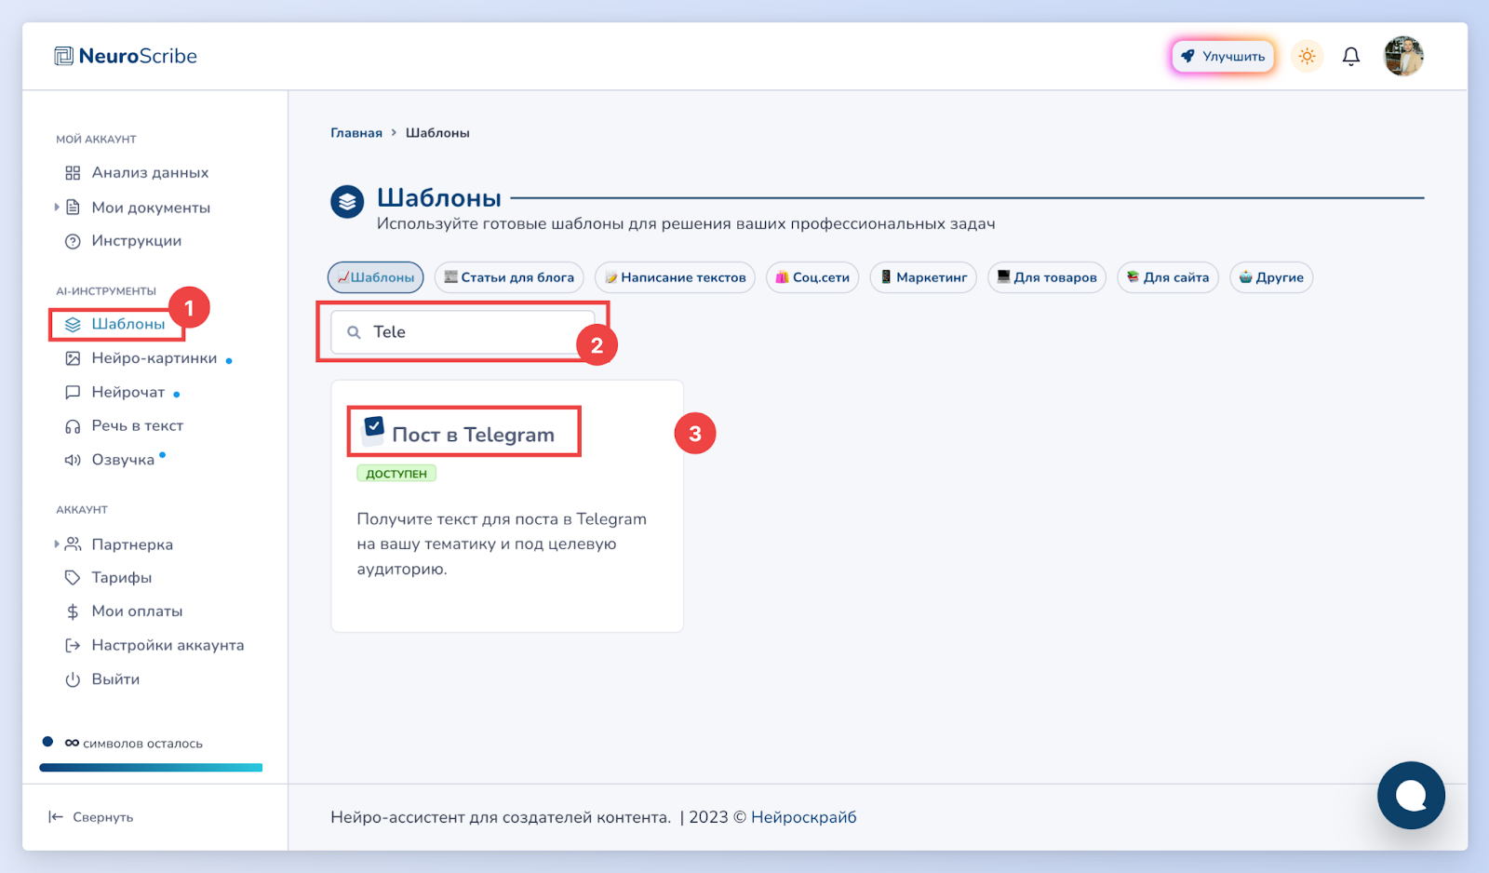Viewport: 1489px width, 873px height.
Task: Select the Статьи для блога filter
Action: [509, 277]
